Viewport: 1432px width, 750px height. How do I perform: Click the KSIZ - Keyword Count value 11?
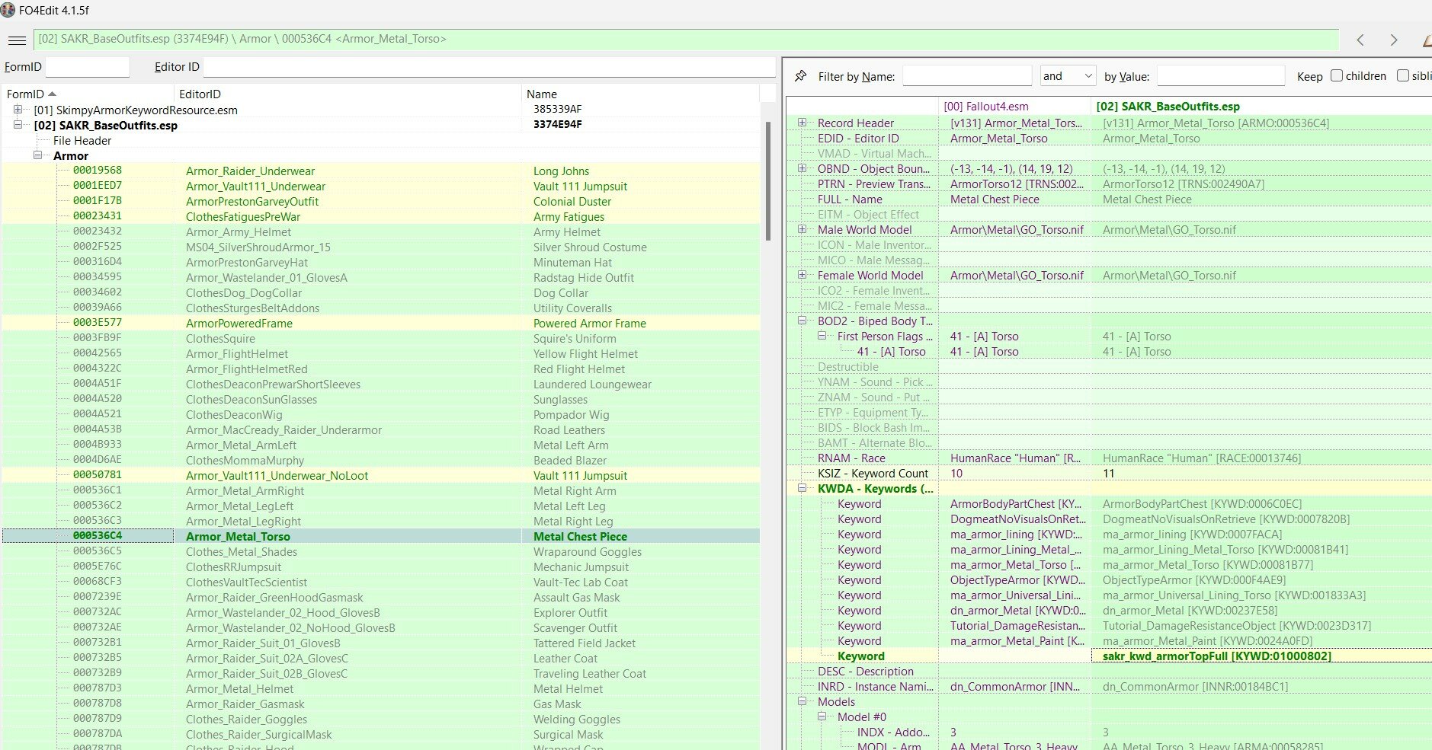pyautogui.click(x=1109, y=473)
